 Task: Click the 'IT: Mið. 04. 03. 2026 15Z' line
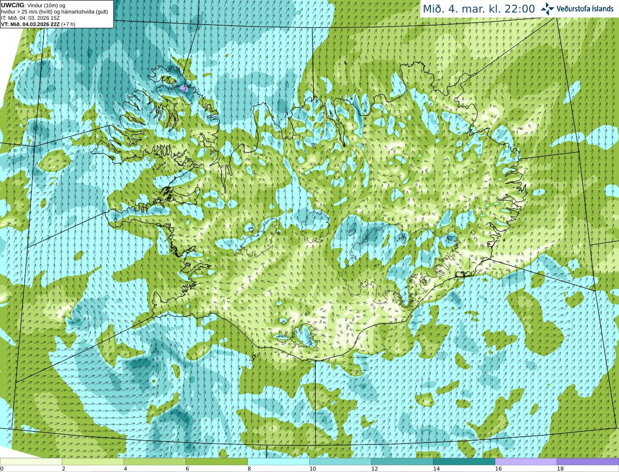[30, 18]
